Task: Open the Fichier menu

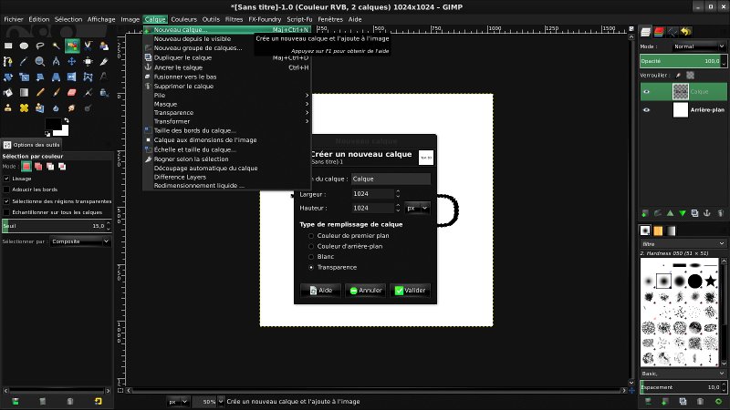Action: (x=14, y=19)
